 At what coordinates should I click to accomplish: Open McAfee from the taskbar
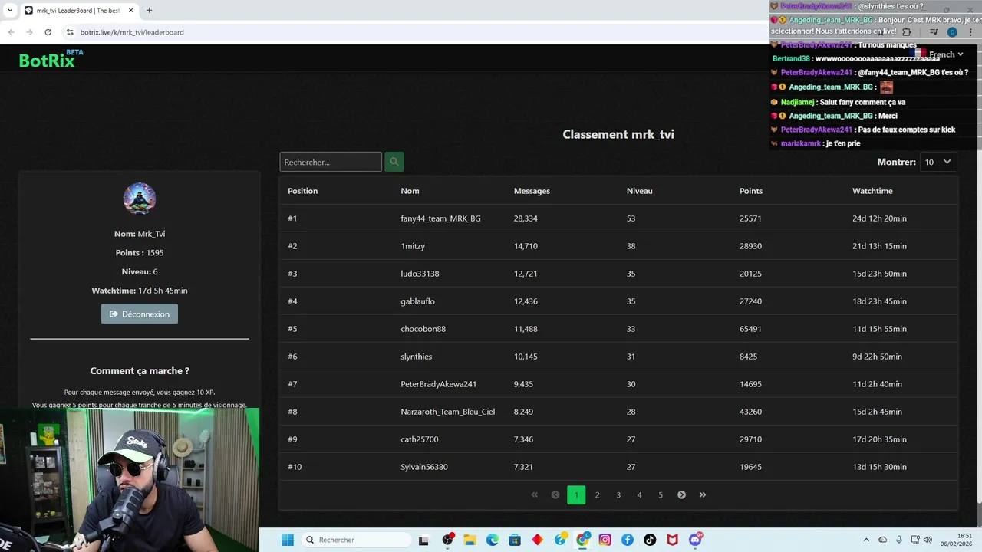[x=672, y=540]
